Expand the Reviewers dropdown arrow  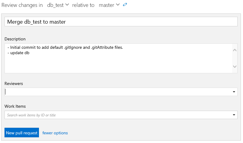coord(234,92)
